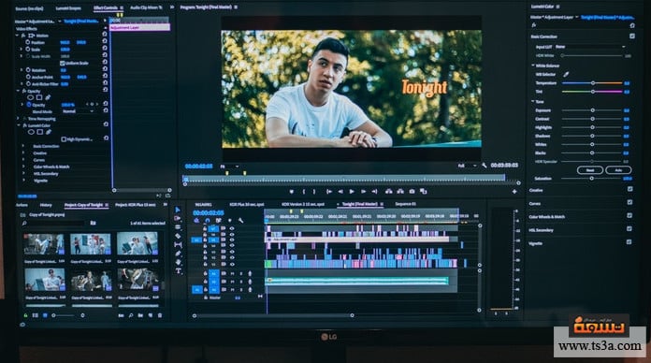The width and height of the screenshot is (651, 363).
Task: Create rectangle mask under Lumetri Color effect
Action: pyautogui.click(x=40, y=132)
